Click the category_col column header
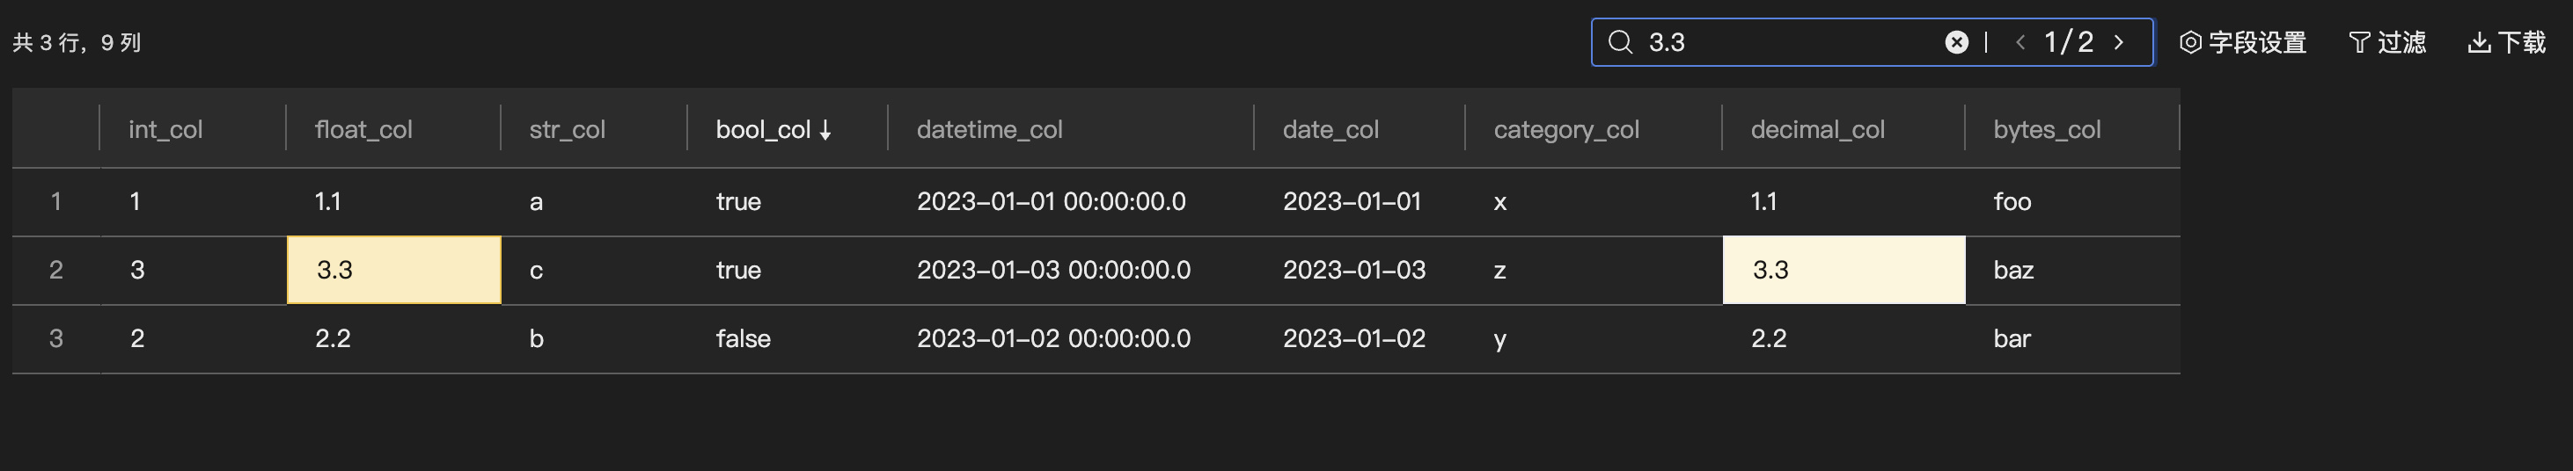 [1566, 130]
